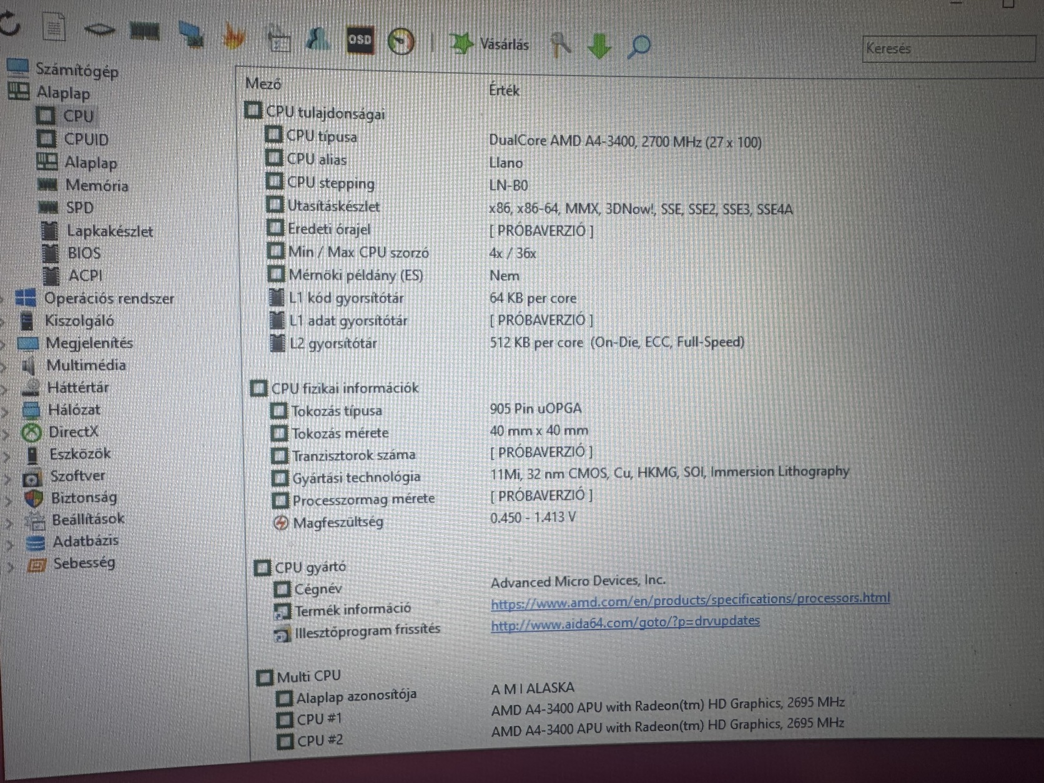Select the ACPI tree item
This screenshot has height=783, width=1044.
click(x=85, y=275)
